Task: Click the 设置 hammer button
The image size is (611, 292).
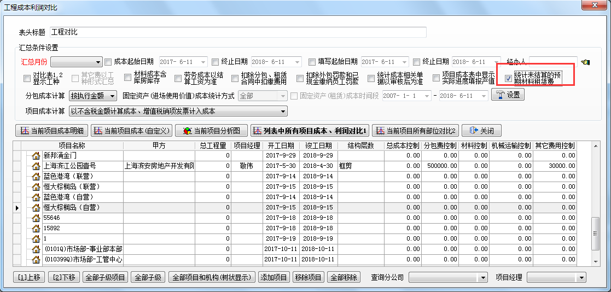Action: (x=508, y=95)
